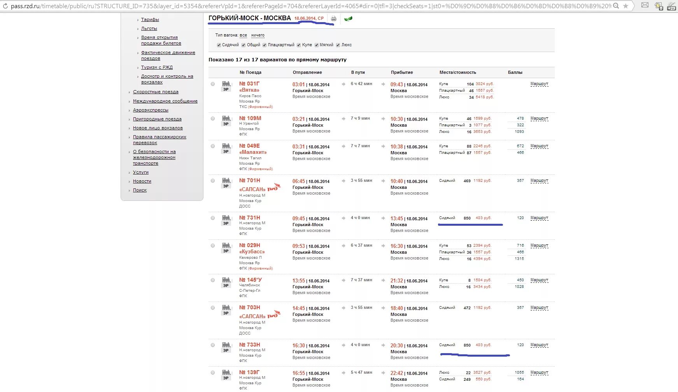678x392 pixels.
Task: Click the browser address bar URL
Action: [x=310, y=6]
